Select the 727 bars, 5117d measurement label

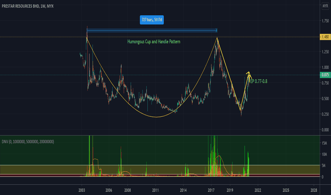(152, 20)
